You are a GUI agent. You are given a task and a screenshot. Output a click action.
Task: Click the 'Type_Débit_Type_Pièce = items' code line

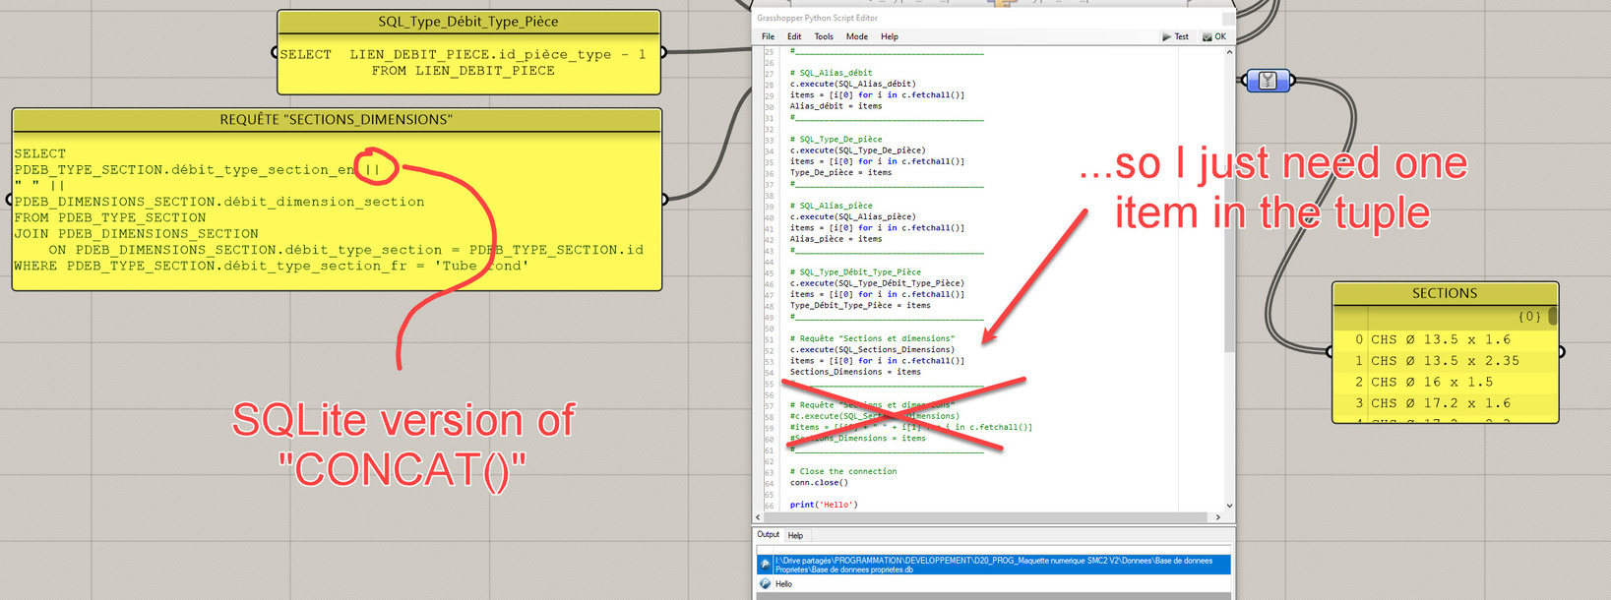click(x=860, y=306)
